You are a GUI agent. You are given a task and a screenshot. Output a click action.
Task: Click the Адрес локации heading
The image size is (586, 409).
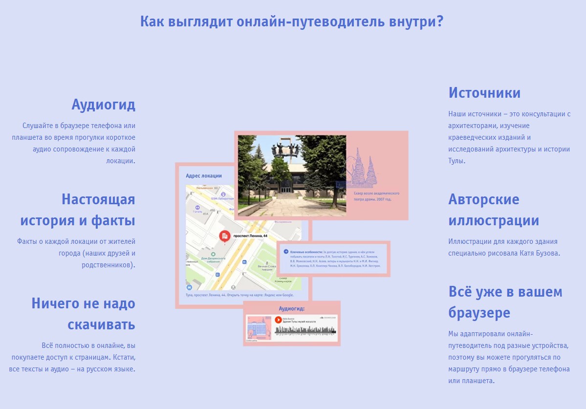pyautogui.click(x=204, y=175)
